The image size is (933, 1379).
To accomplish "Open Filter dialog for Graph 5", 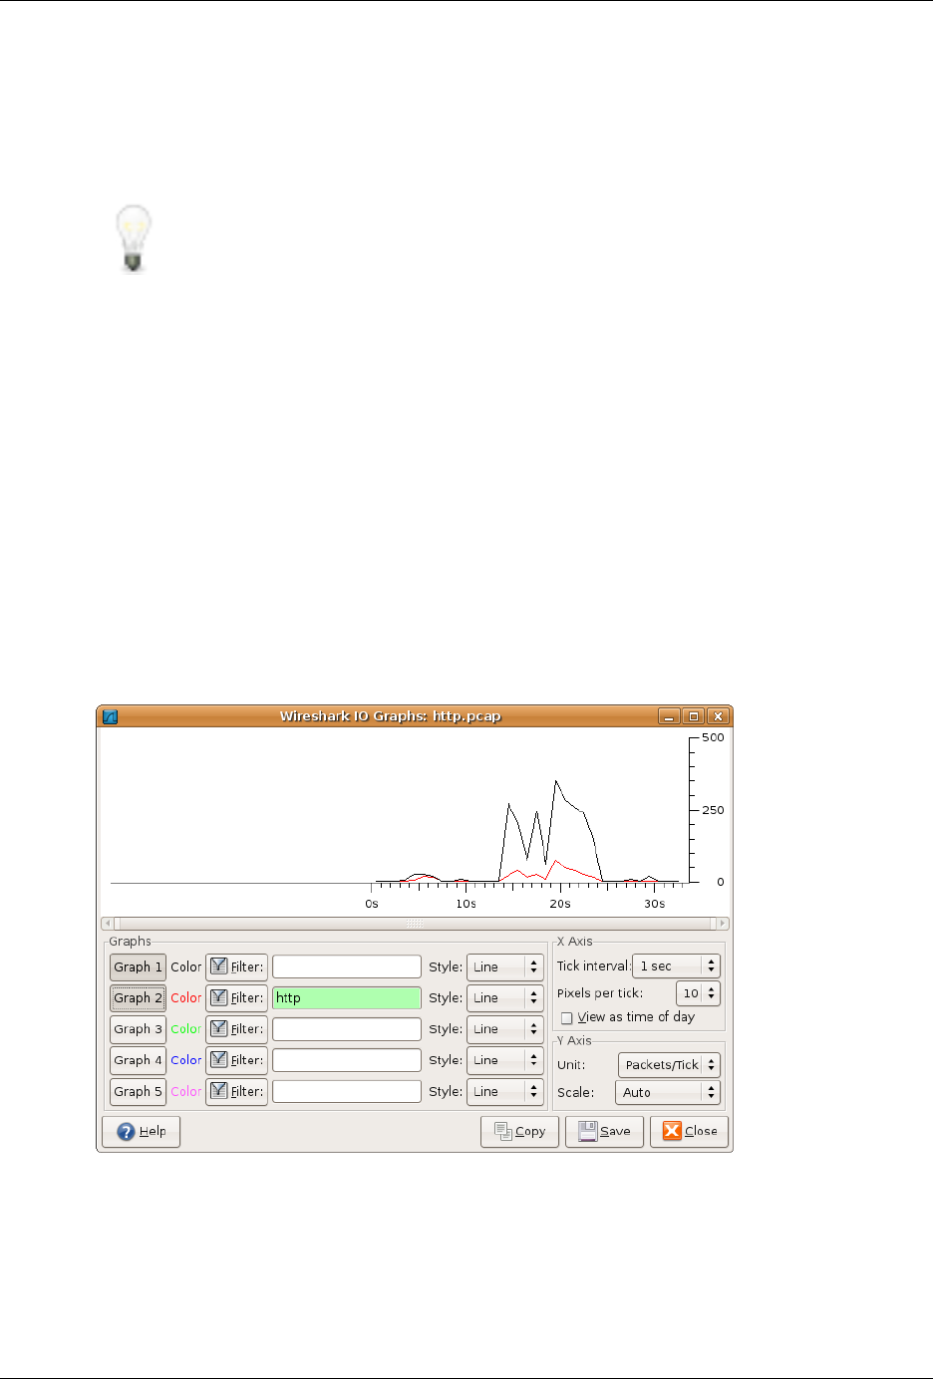I will click(236, 1091).
